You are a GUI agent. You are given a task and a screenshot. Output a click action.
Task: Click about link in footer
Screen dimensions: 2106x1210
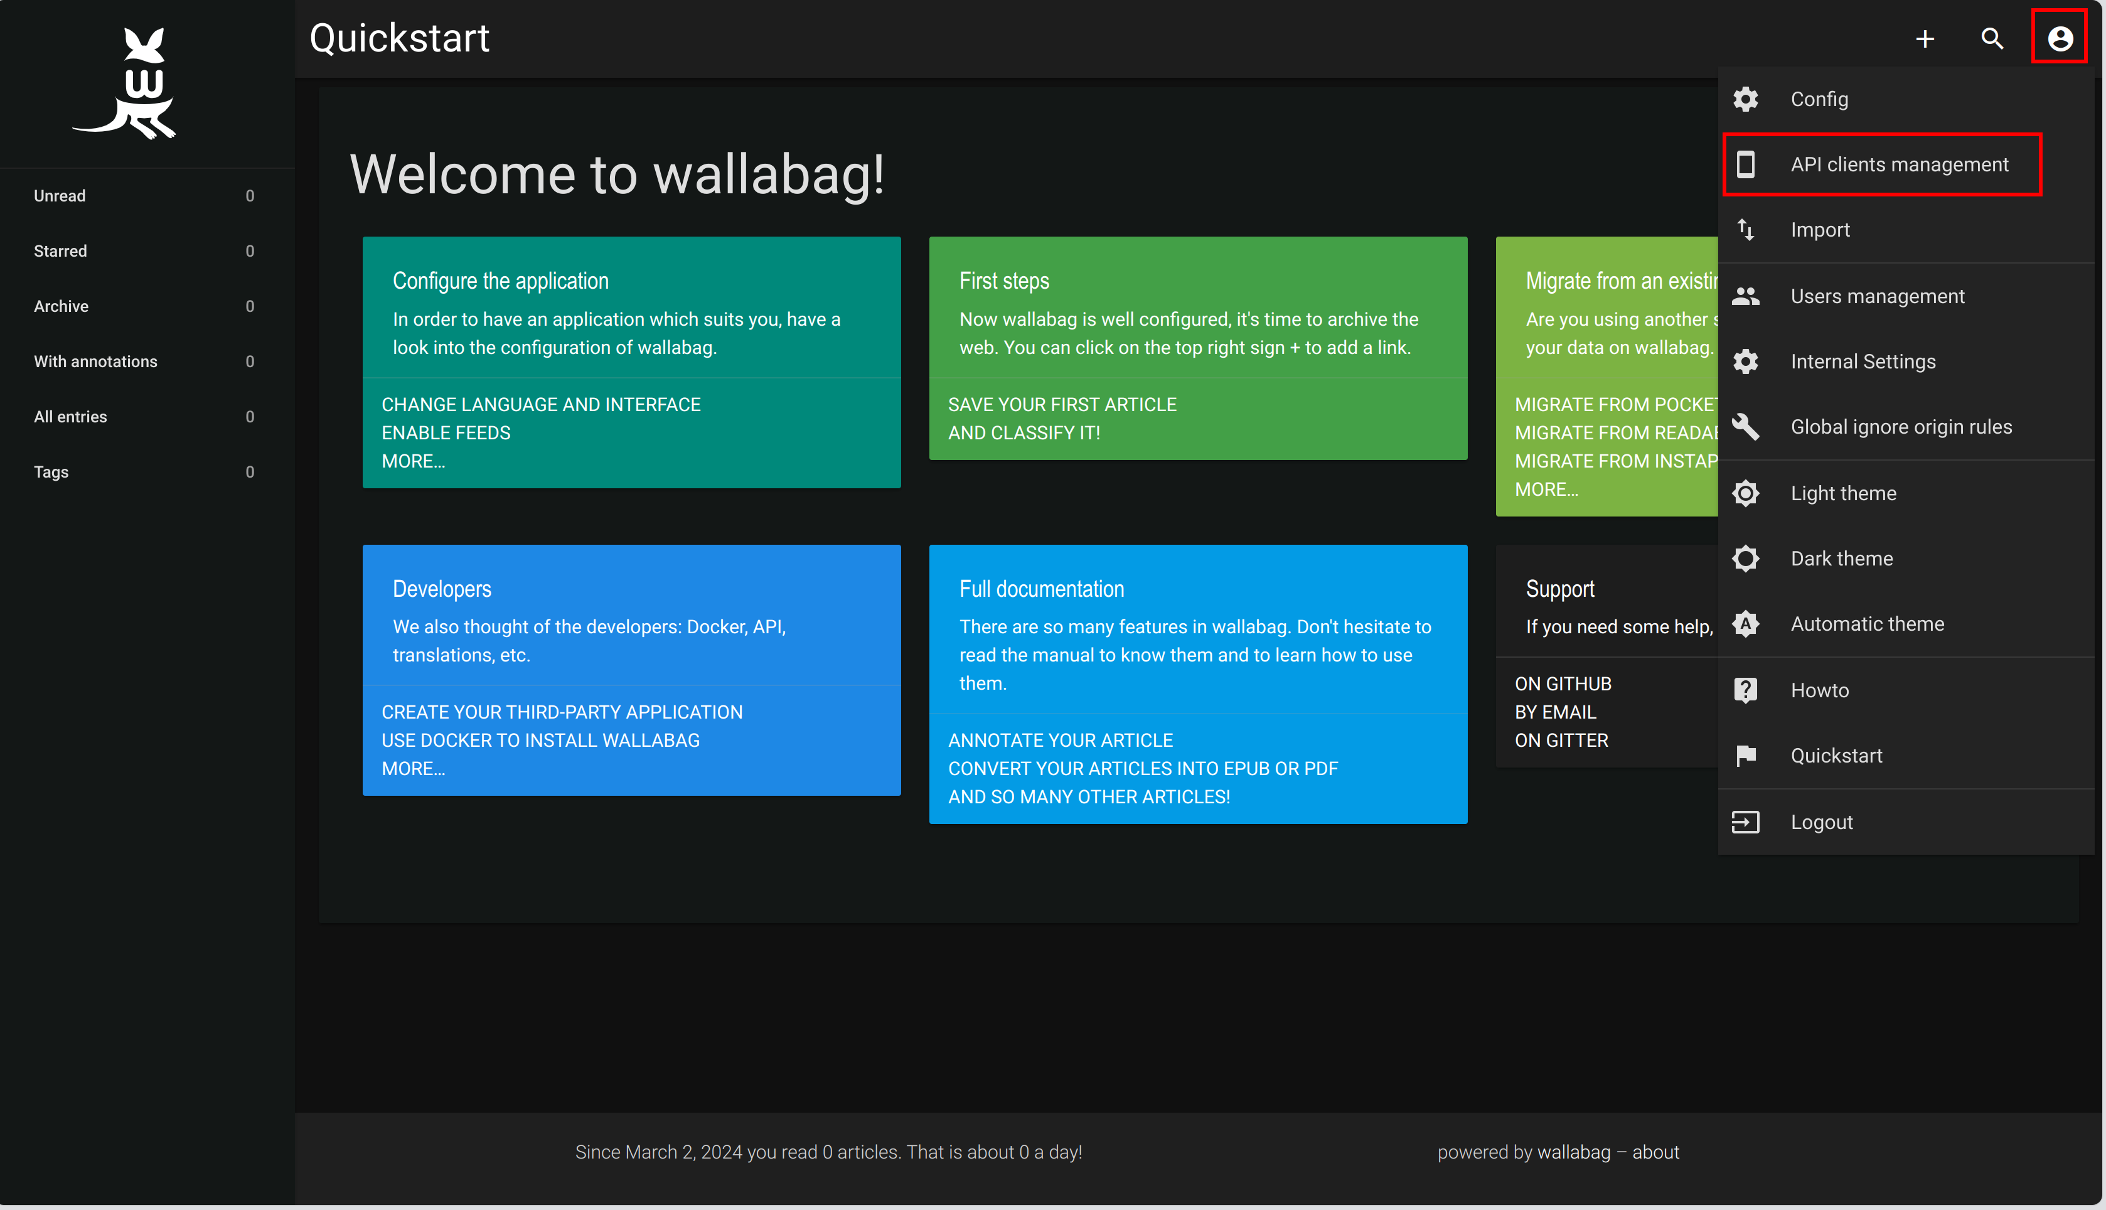pyautogui.click(x=1655, y=1153)
